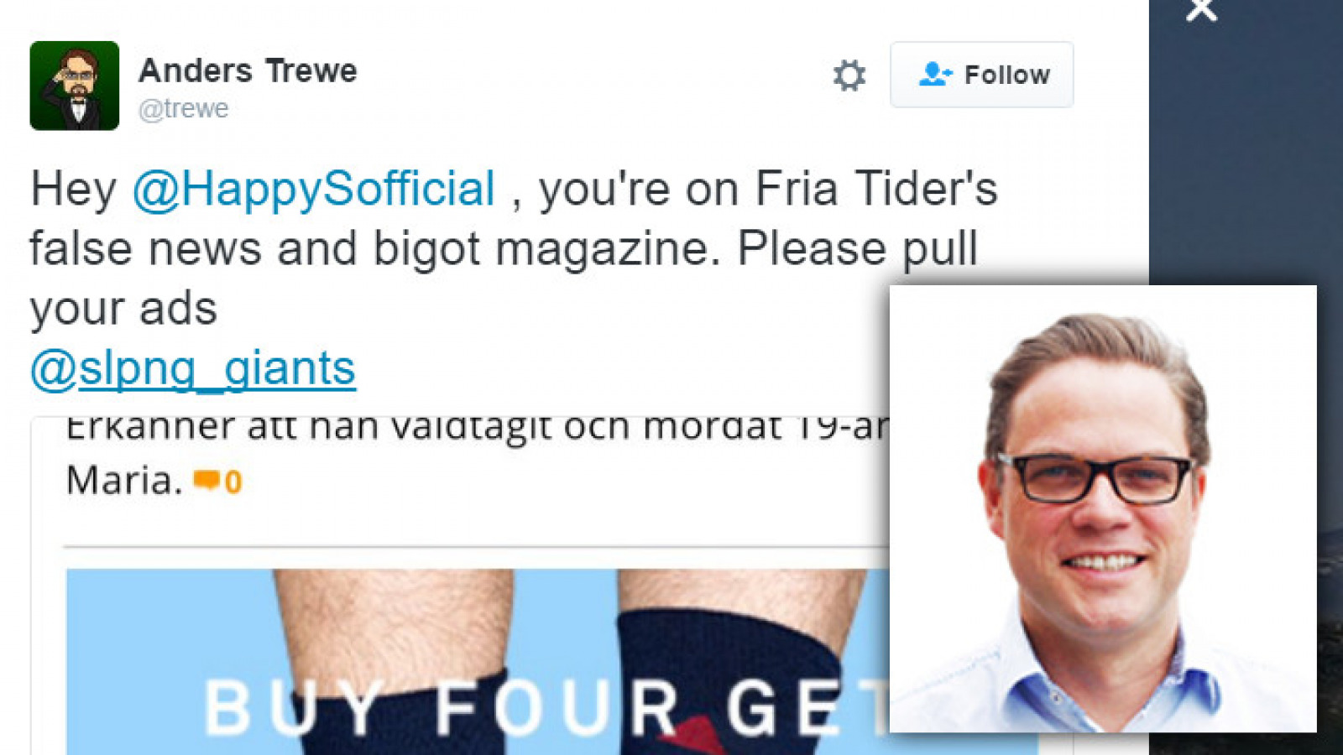Click the orange zero comment counter
The image size is (1343, 755).
[233, 482]
